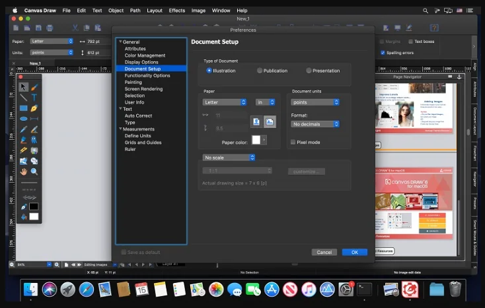Click the new document toolbar icon

point(16,28)
